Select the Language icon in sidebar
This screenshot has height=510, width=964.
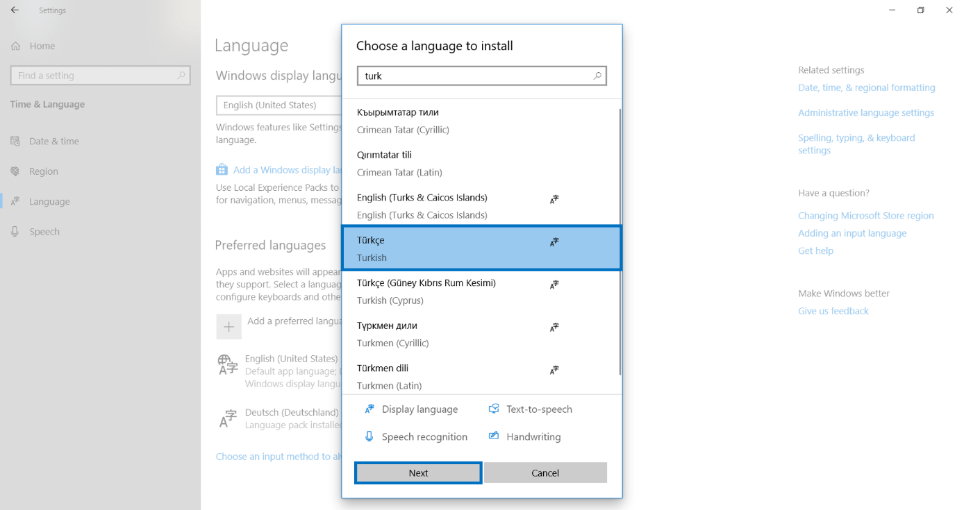15,201
